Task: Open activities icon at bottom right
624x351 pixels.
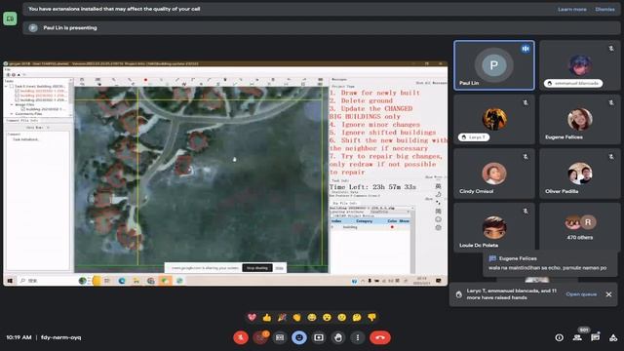Action: pyautogui.click(x=613, y=337)
